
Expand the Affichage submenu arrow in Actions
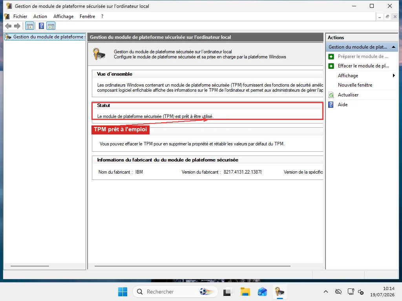coord(394,76)
